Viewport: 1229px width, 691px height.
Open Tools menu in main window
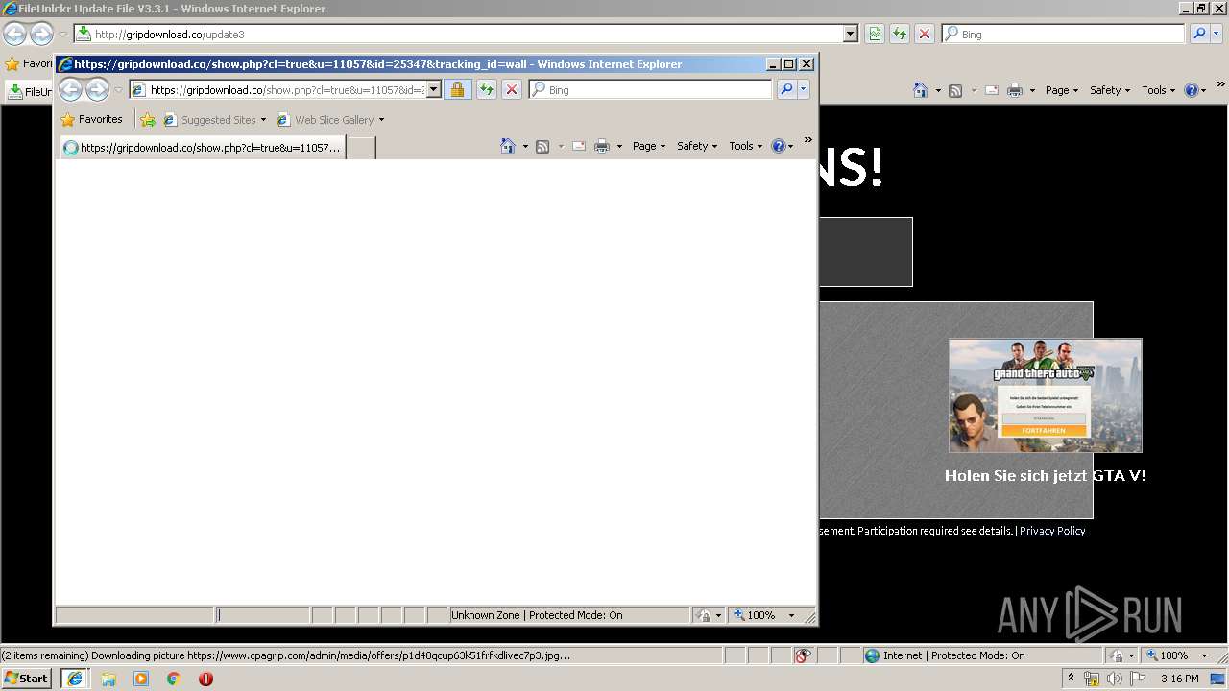(x=1158, y=90)
